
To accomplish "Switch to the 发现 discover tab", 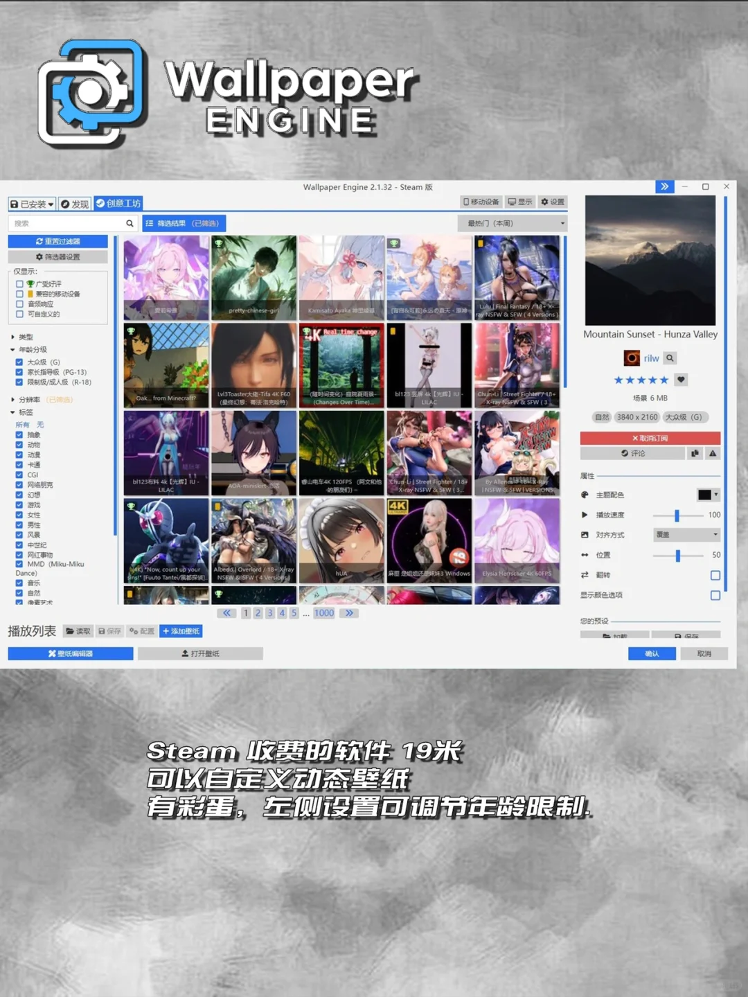I will [x=75, y=204].
